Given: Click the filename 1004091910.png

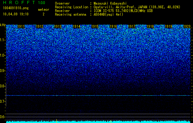Looking at the screenshot, I should click(16, 8).
